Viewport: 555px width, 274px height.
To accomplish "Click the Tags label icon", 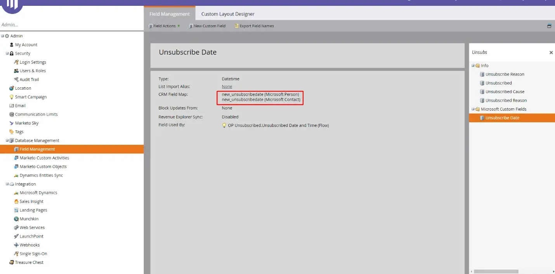I will [x=12, y=132].
